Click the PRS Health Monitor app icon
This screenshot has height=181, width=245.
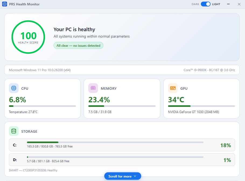coord(5,4)
